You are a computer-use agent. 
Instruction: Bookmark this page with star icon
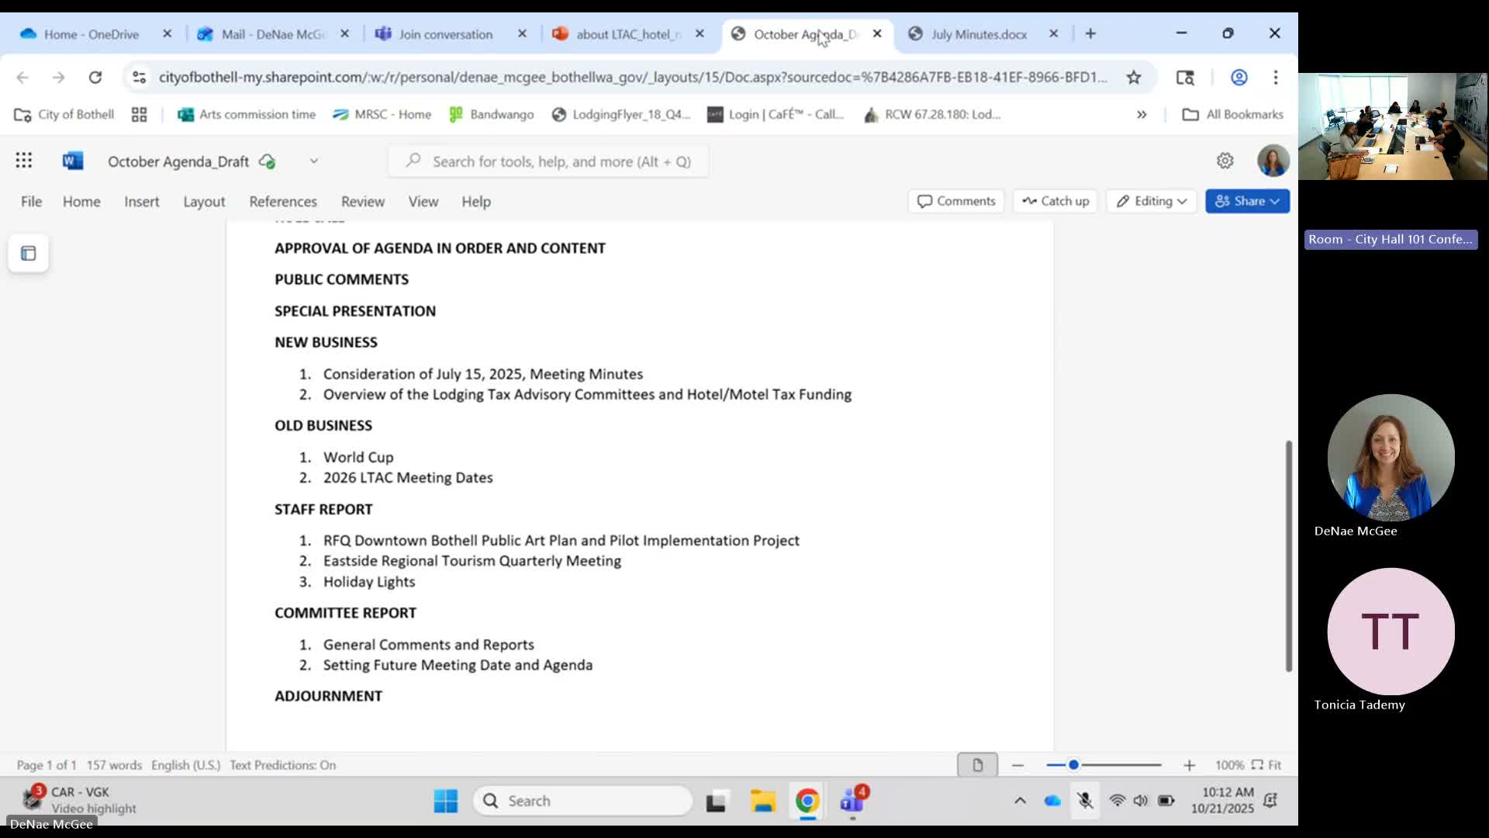click(x=1134, y=77)
